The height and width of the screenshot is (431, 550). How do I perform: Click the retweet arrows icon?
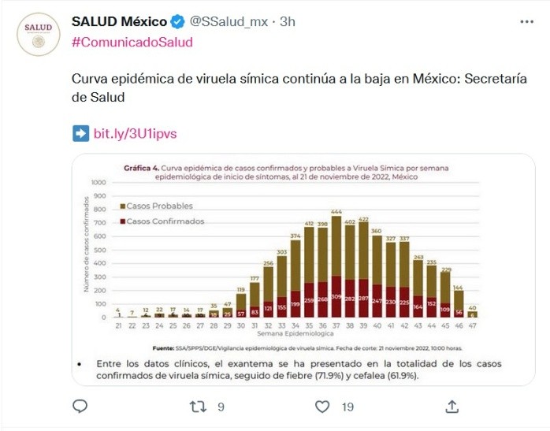point(199,407)
